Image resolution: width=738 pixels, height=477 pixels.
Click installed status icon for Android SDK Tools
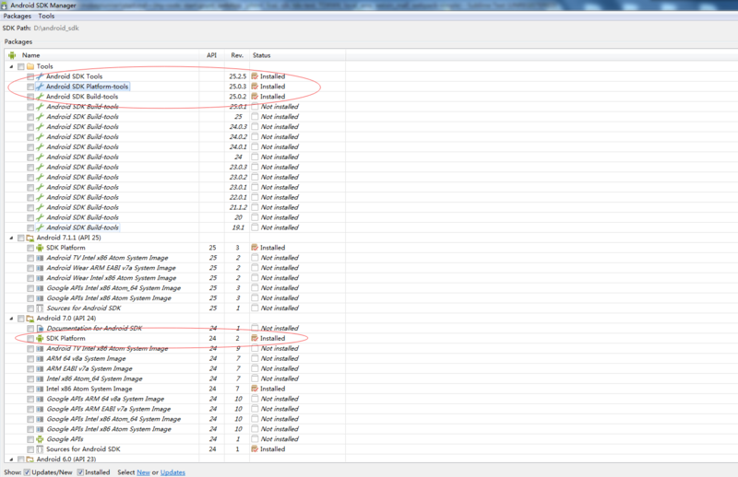tap(255, 76)
